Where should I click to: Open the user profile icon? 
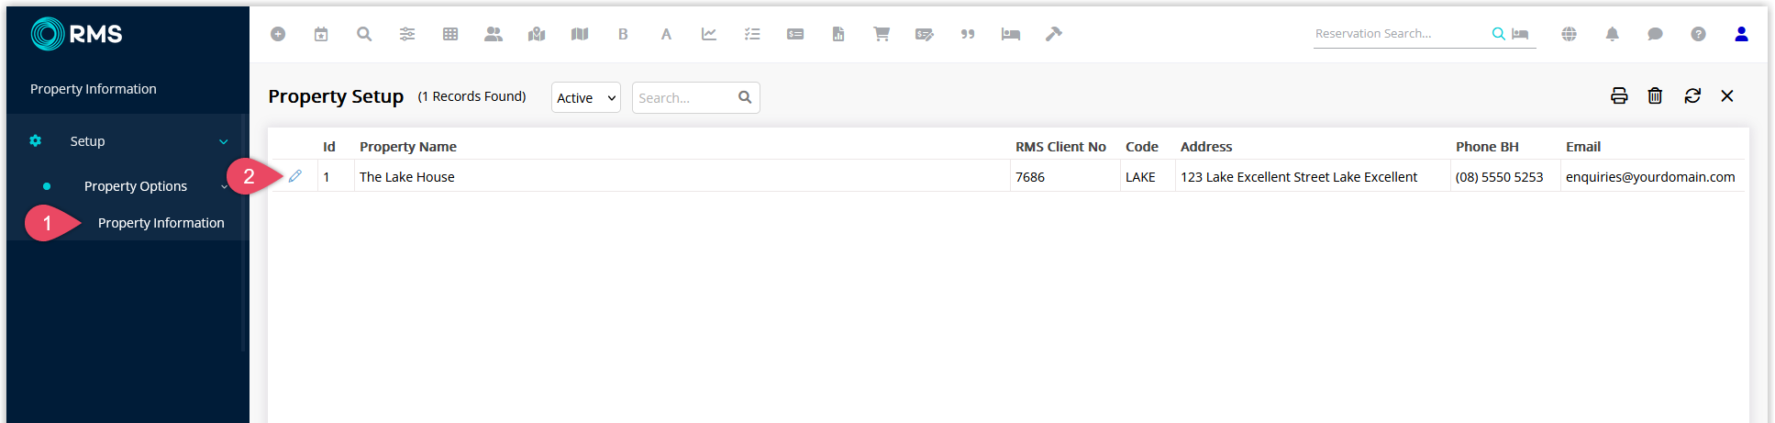tap(1742, 34)
